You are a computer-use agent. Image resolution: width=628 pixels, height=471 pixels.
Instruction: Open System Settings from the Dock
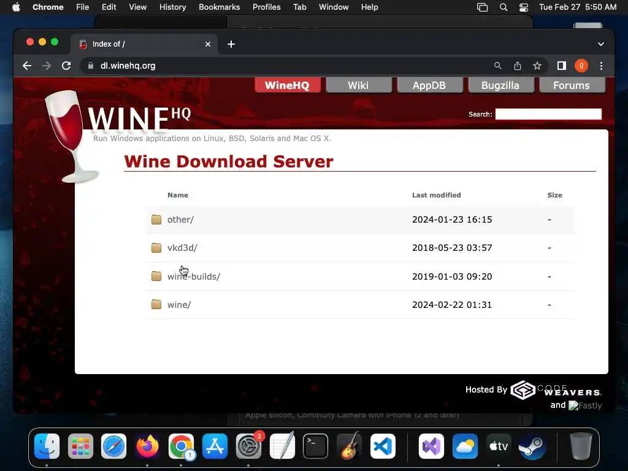248,446
